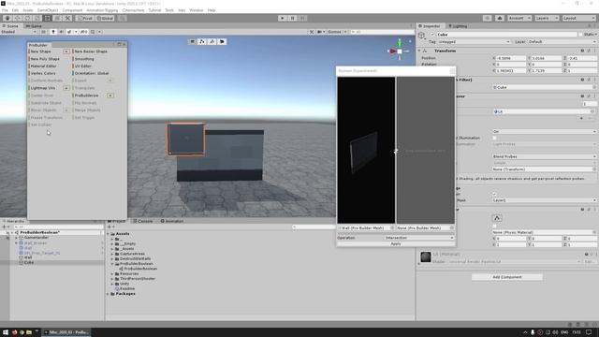Switch to the Lighting tab
The width and height of the screenshot is (599, 337).
tap(458, 26)
